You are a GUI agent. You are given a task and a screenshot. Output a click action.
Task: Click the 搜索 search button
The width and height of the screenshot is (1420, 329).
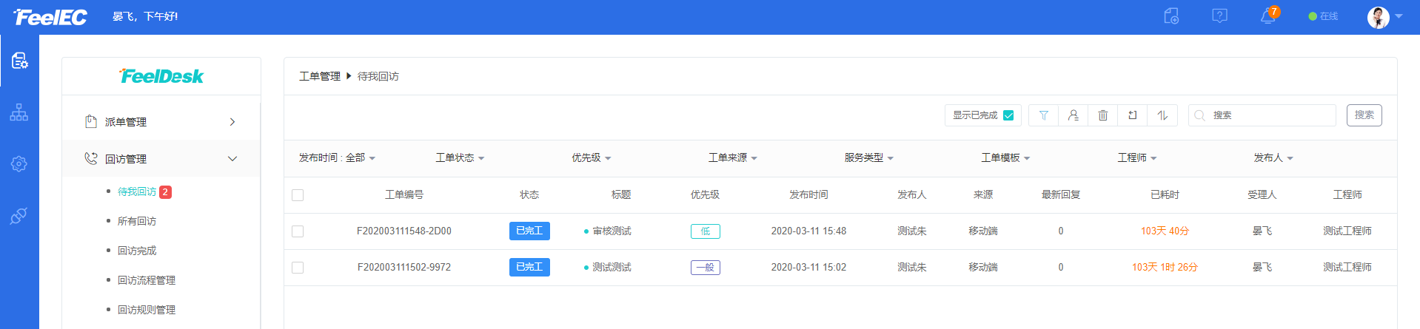pos(1364,115)
